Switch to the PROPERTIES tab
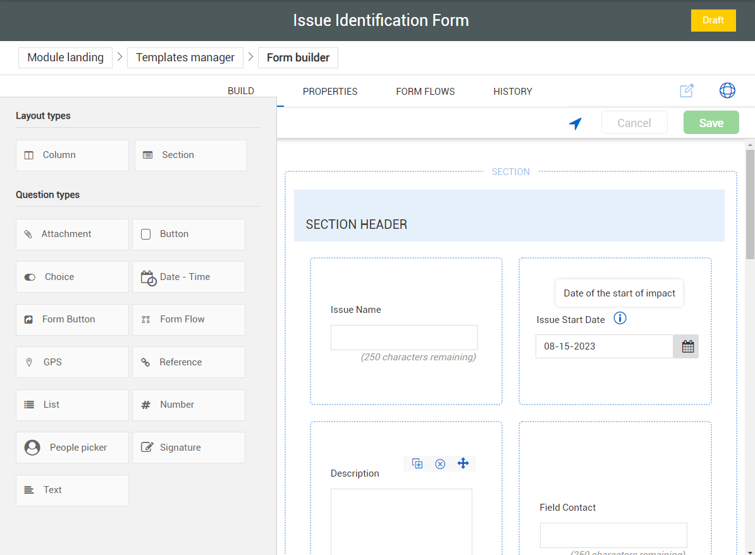Viewport: 755px width, 555px height. 330,92
